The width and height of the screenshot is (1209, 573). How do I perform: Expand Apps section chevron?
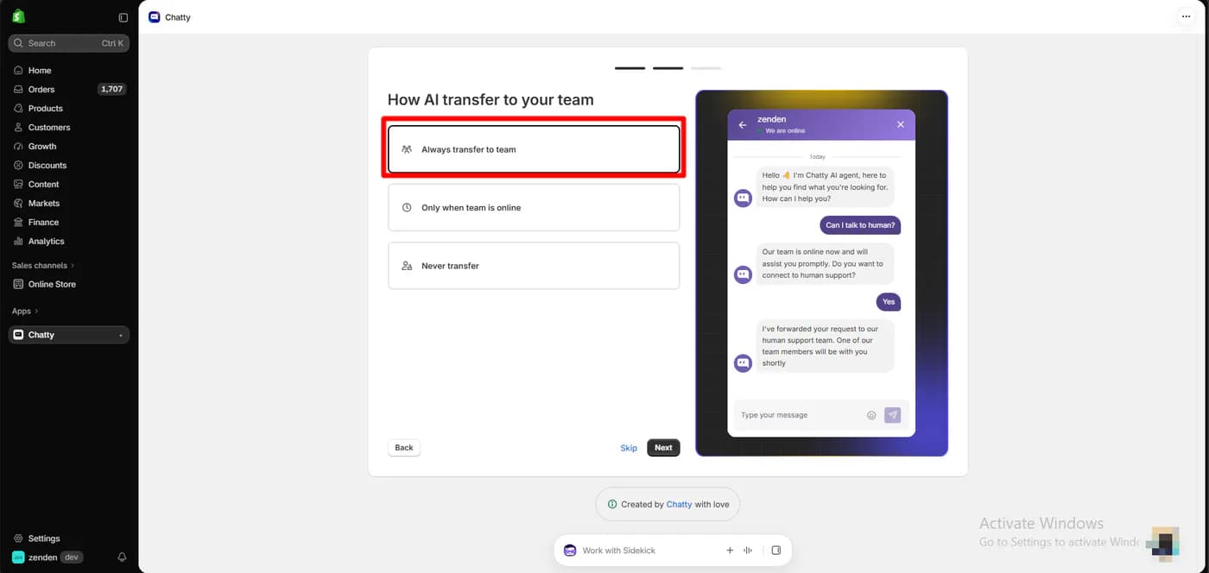[x=36, y=312]
